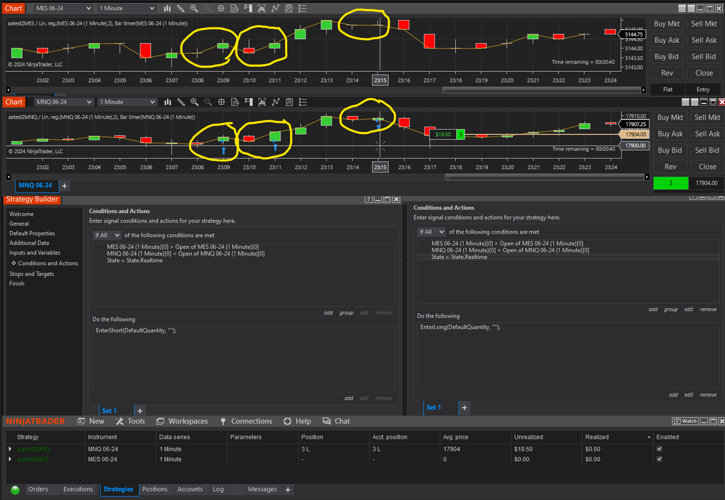This screenshot has width=725, height=500.
Task: Open the Properties list icon on the MNQ chart
Action: [x=303, y=102]
